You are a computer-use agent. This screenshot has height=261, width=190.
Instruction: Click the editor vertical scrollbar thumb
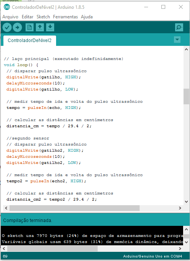[x=186, y=96]
